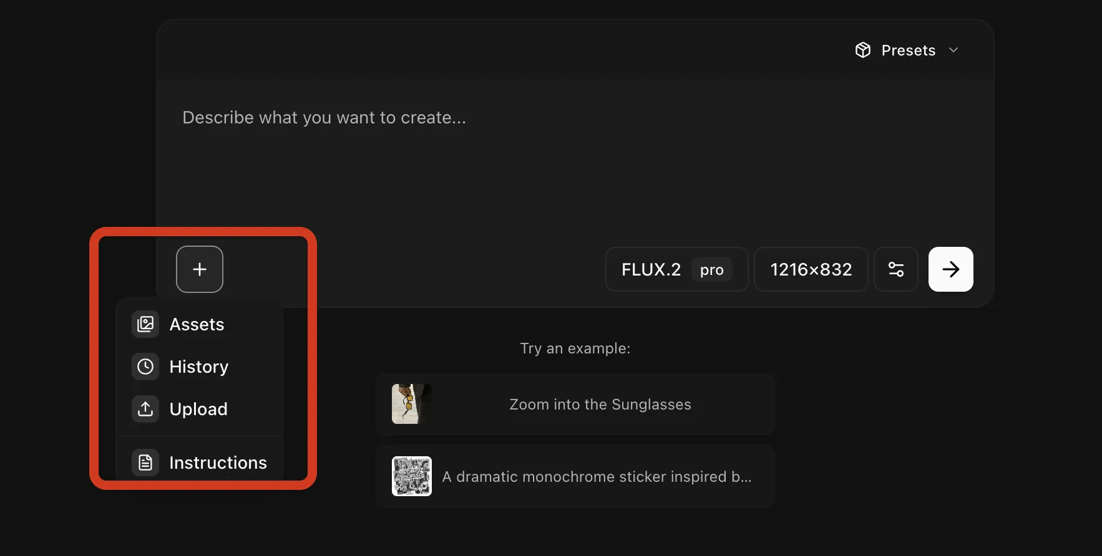
Task: Click the History clock icon
Action: [x=145, y=367]
